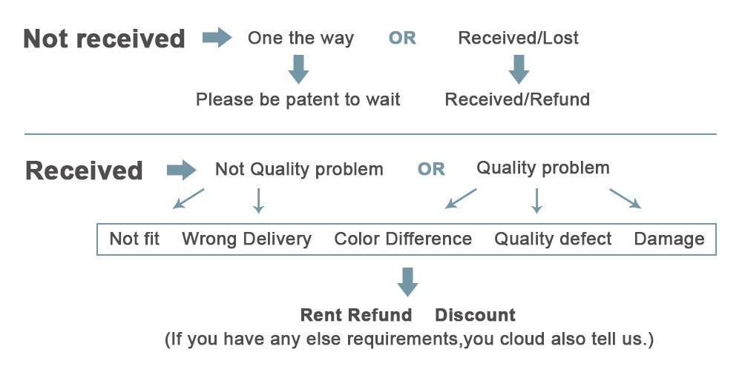Select the Not fit option
This screenshot has width=742, height=375.
pos(134,239)
